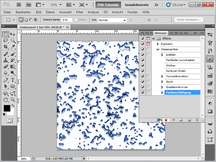The image size is (216, 162).
Task: Toggle dialog for the Tonwertkorrektur step
Action: click(148, 76)
